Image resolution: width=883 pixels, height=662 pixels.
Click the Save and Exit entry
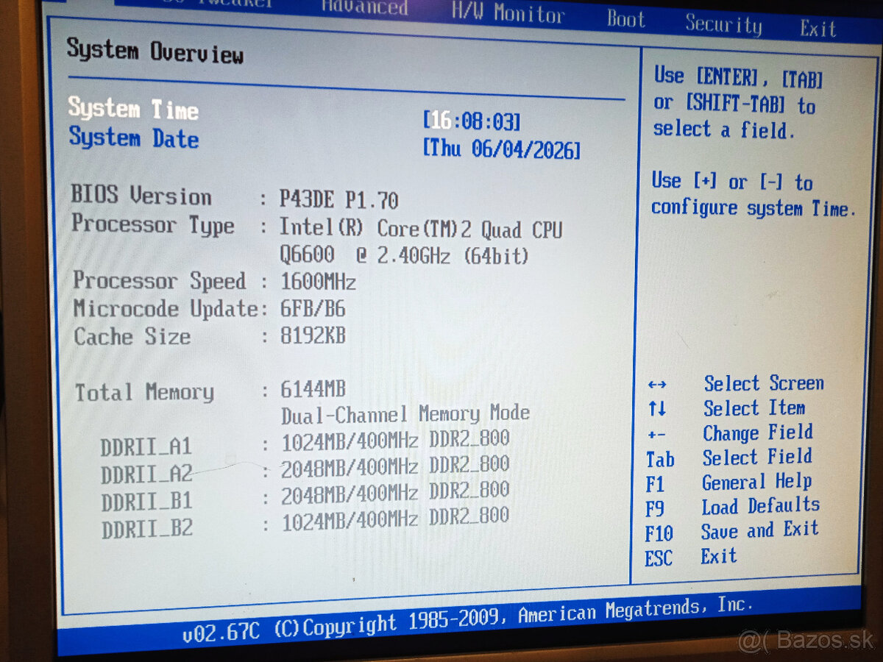pyautogui.click(x=759, y=530)
